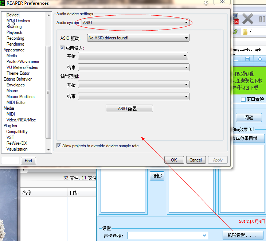Toggle the 启用输入 enable inputs checkbox
The width and height of the screenshot is (266, 241).
tap(62, 48)
